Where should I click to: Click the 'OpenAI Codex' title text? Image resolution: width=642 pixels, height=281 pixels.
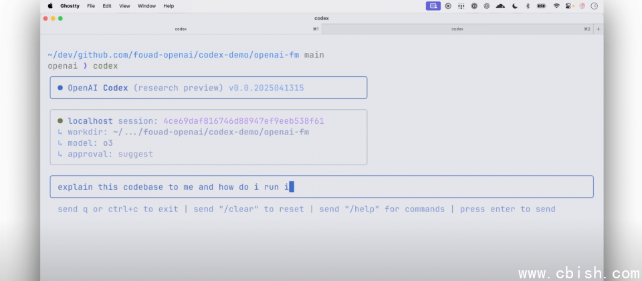click(x=98, y=88)
